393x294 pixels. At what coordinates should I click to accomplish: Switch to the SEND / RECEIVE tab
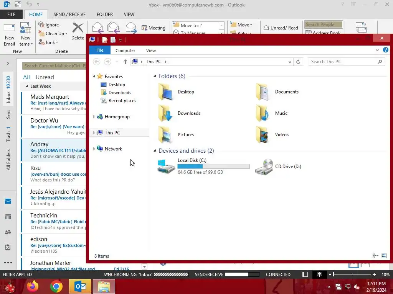[69, 15]
